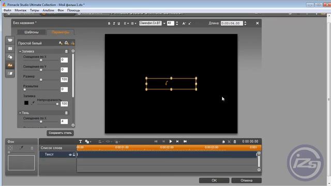Step back one frame

[x=163, y=141]
